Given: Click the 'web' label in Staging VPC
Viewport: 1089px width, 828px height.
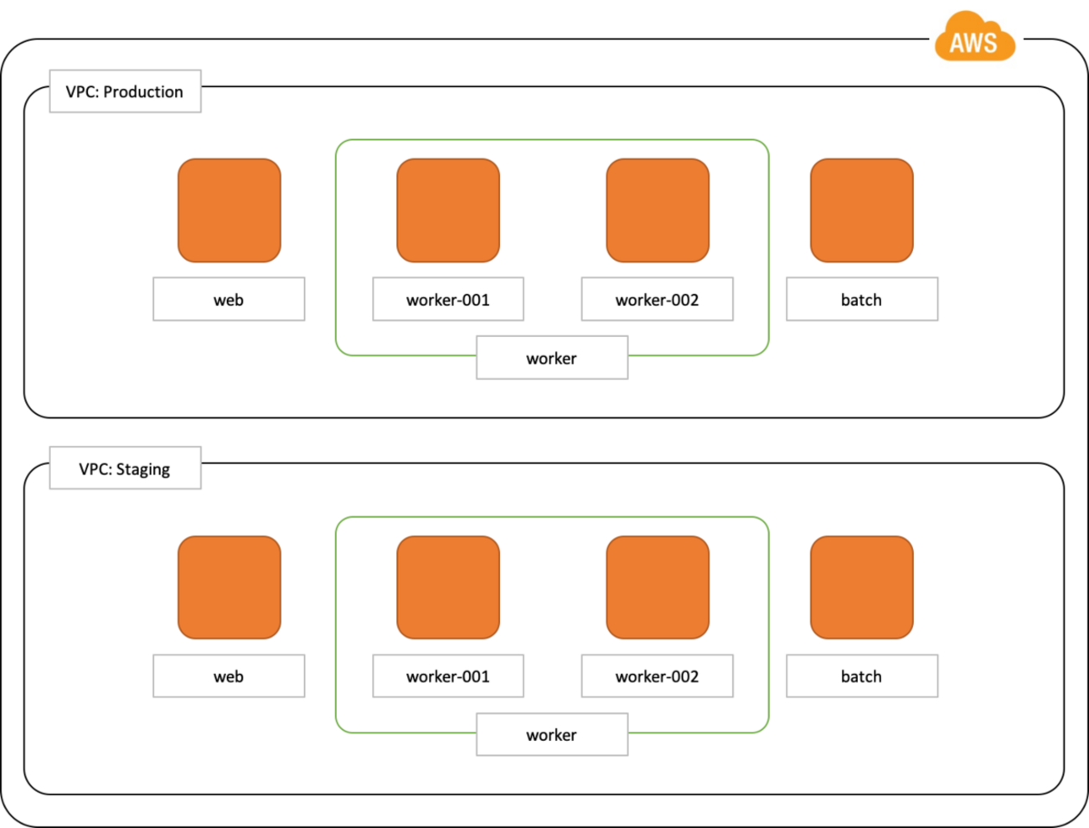Looking at the screenshot, I should click(x=229, y=676).
